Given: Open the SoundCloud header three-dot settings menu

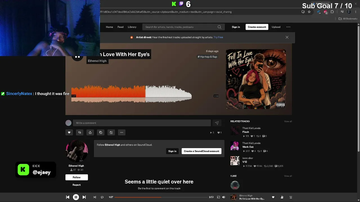Looking at the screenshot, I should 288,27.
